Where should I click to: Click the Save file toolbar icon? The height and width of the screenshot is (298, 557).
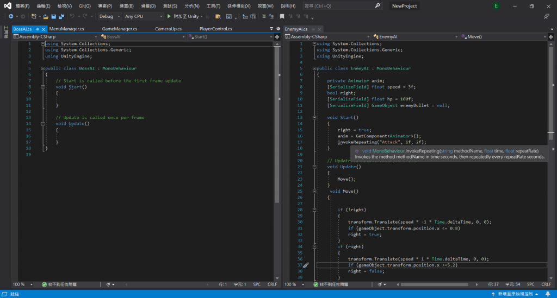pos(53,16)
